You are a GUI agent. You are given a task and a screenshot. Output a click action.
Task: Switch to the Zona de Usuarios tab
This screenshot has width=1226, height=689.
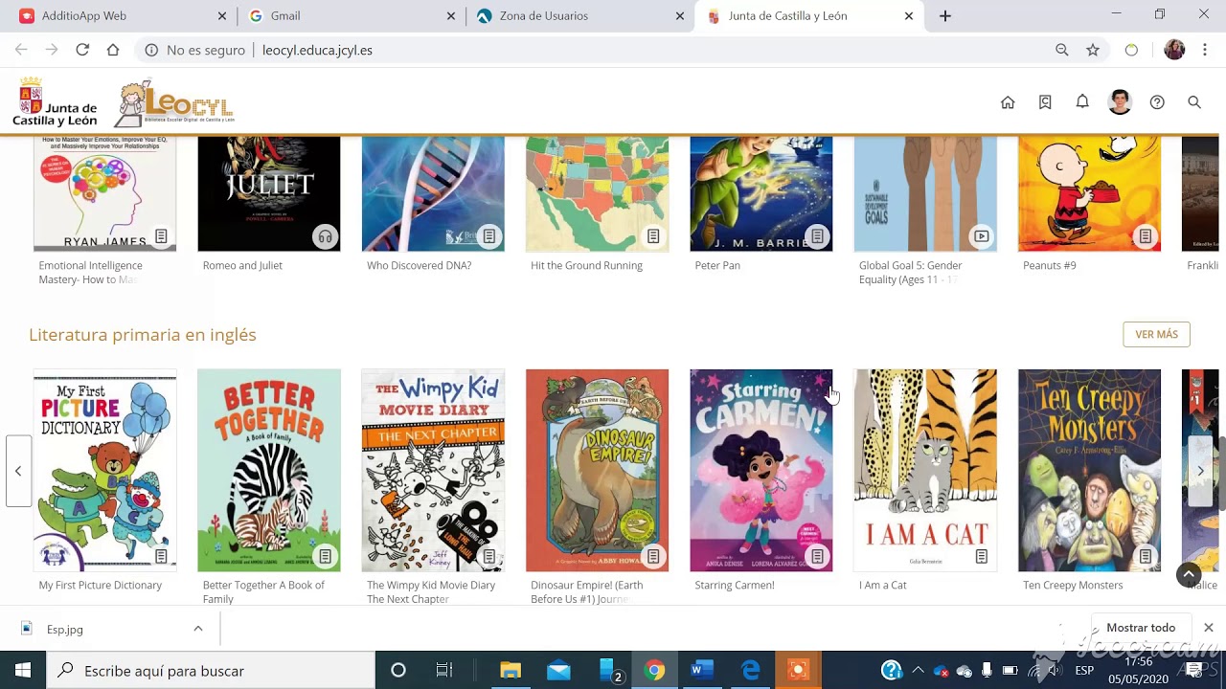579,16
